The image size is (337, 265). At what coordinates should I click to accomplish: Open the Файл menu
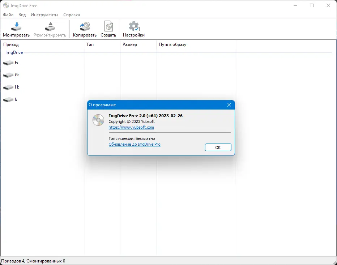(x=8, y=14)
